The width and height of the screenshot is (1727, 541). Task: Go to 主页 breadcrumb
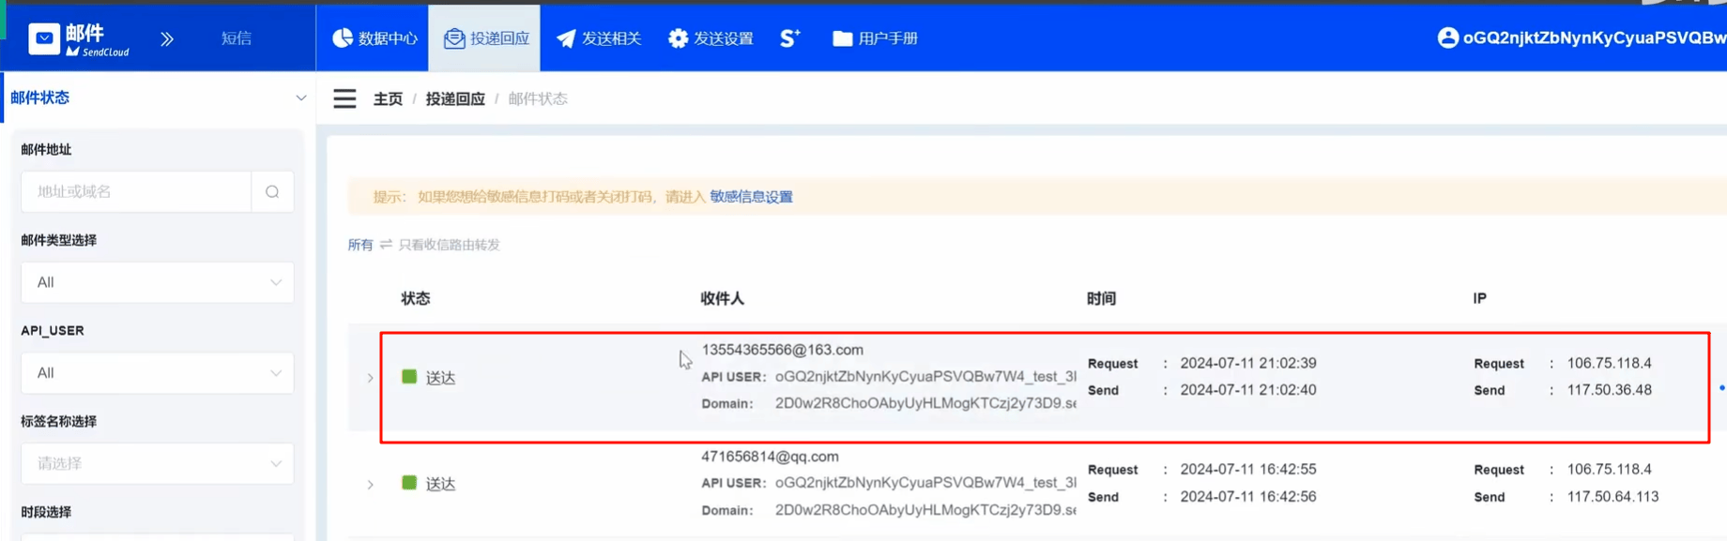click(388, 98)
